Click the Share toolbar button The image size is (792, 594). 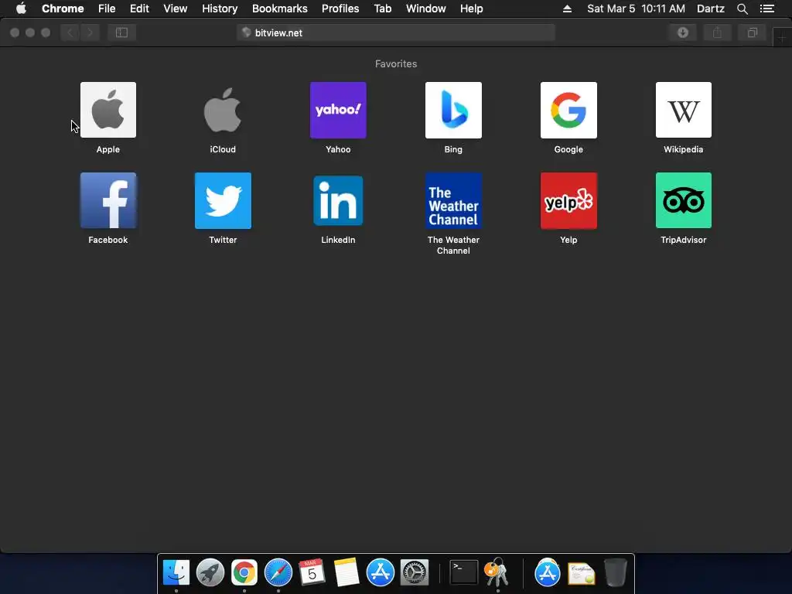717,32
